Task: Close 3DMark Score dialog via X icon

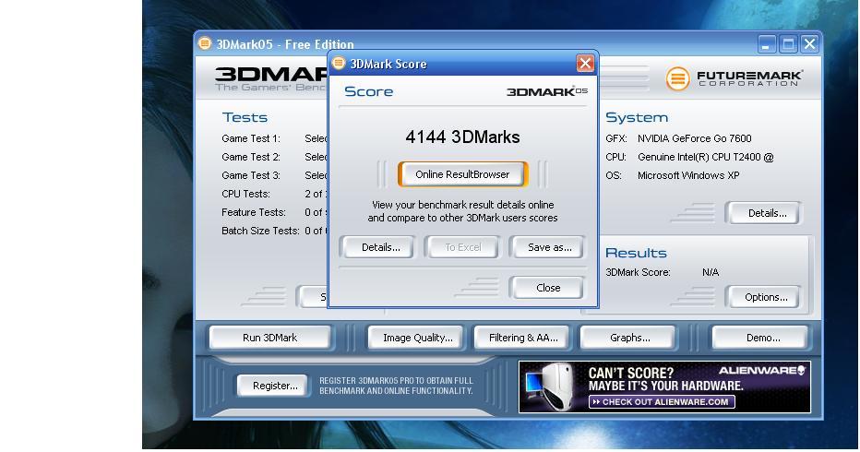Action: [x=585, y=64]
